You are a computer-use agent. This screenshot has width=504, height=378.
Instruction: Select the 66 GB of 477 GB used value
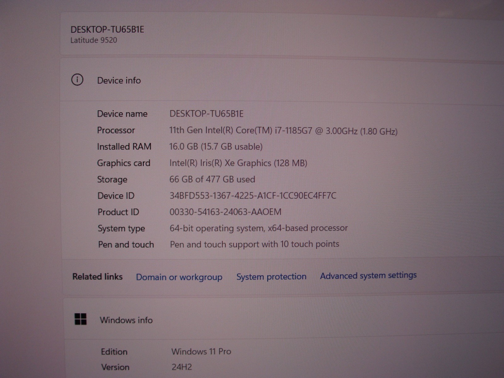click(212, 179)
